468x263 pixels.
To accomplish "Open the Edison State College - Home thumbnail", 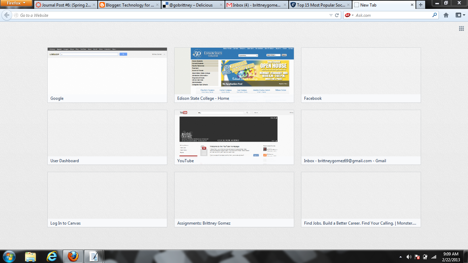I will click(x=234, y=75).
